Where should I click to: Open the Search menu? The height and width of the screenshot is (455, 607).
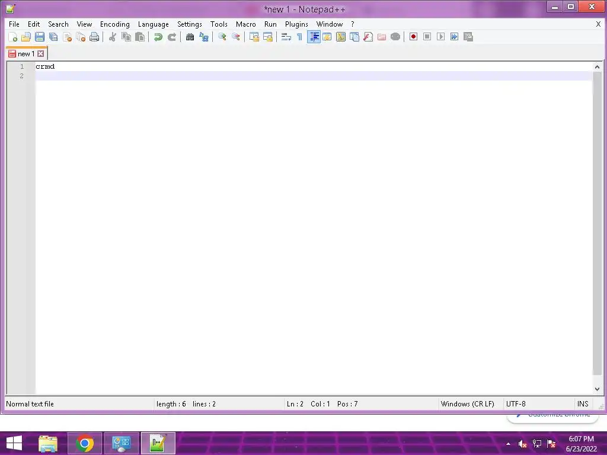(x=58, y=24)
